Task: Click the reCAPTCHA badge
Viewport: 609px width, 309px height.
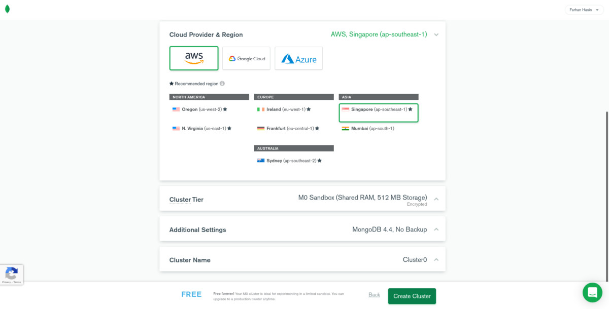Action: [11, 275]
